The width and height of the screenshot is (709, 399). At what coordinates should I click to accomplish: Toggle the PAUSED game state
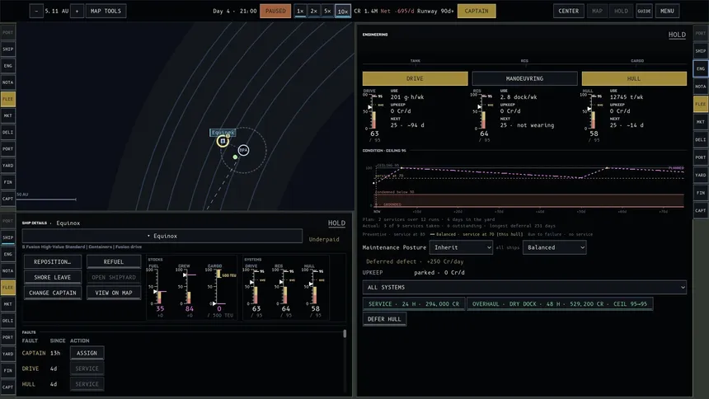tap(275, 11)
